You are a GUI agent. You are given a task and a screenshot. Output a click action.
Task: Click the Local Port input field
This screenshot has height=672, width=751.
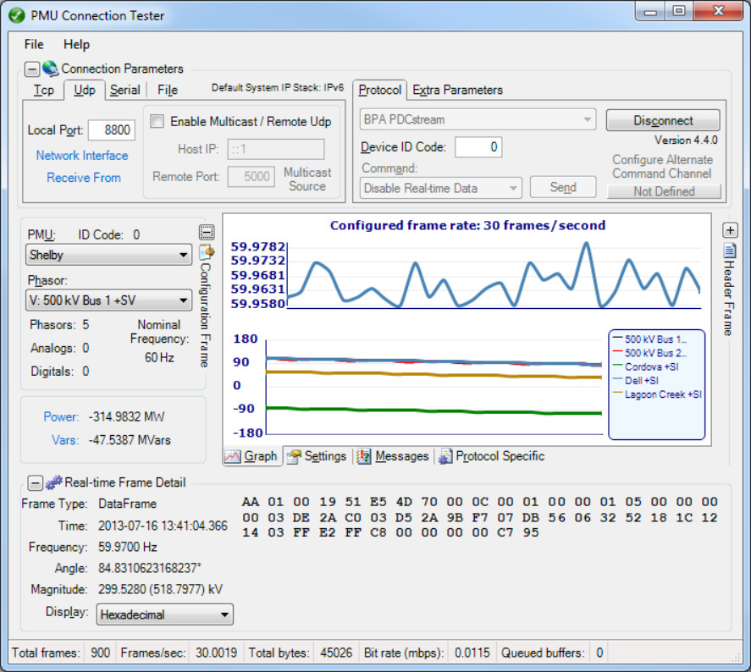tap(112, 130)
